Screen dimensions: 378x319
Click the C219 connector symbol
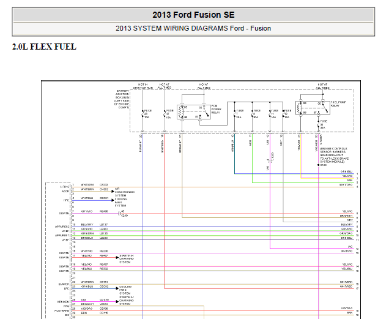click(x=119, y=214)
